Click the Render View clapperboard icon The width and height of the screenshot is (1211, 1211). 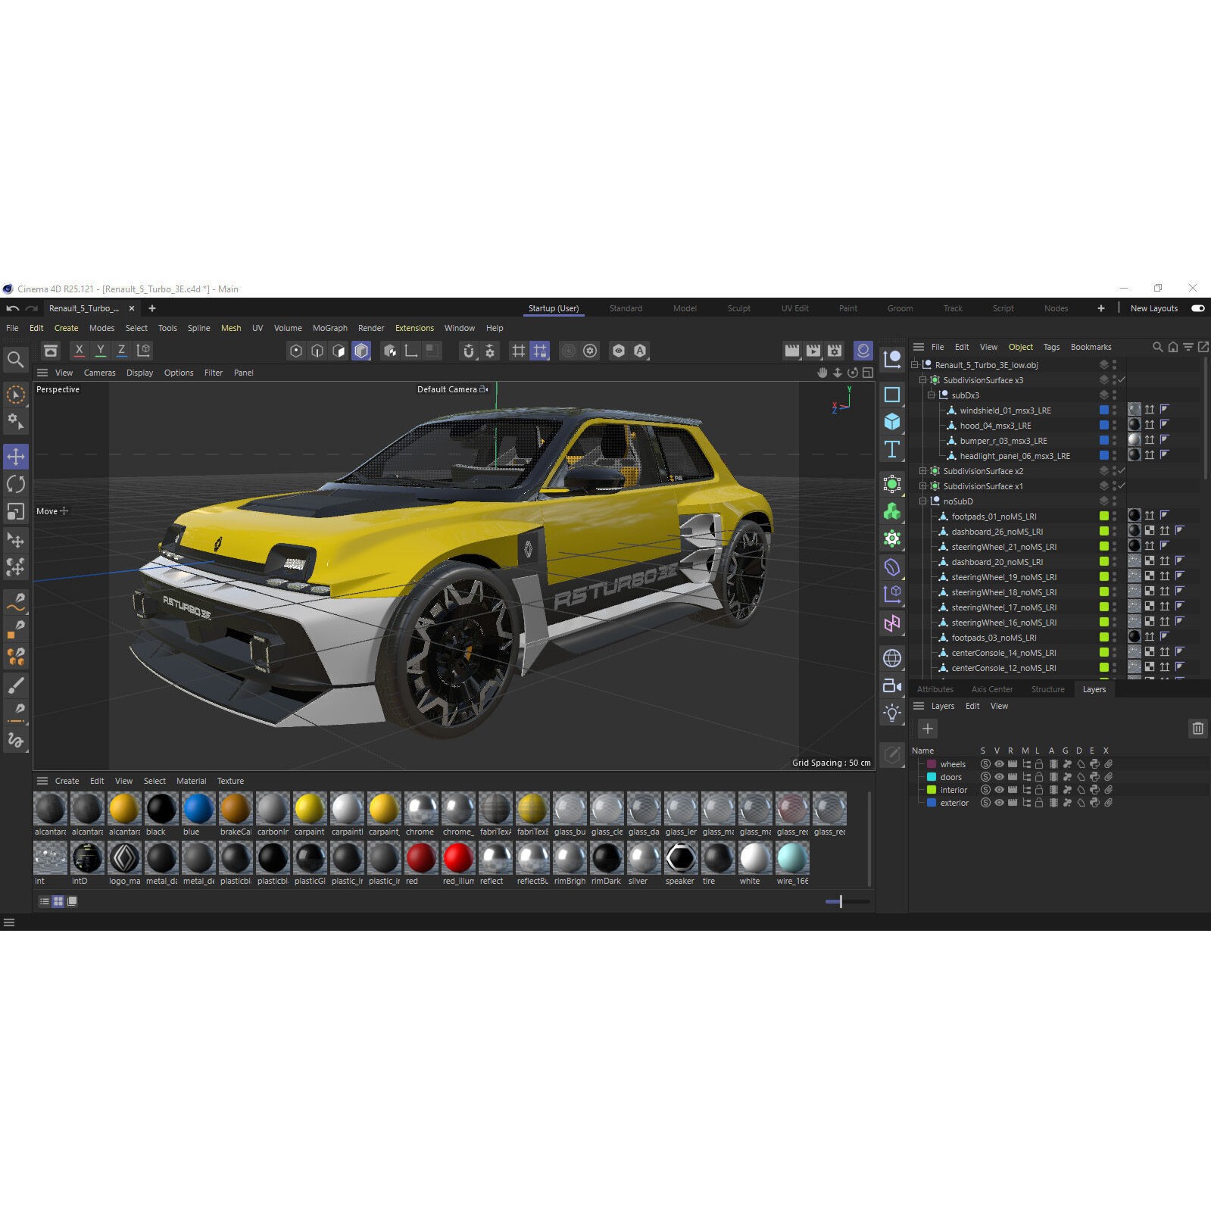coord(792,351)
